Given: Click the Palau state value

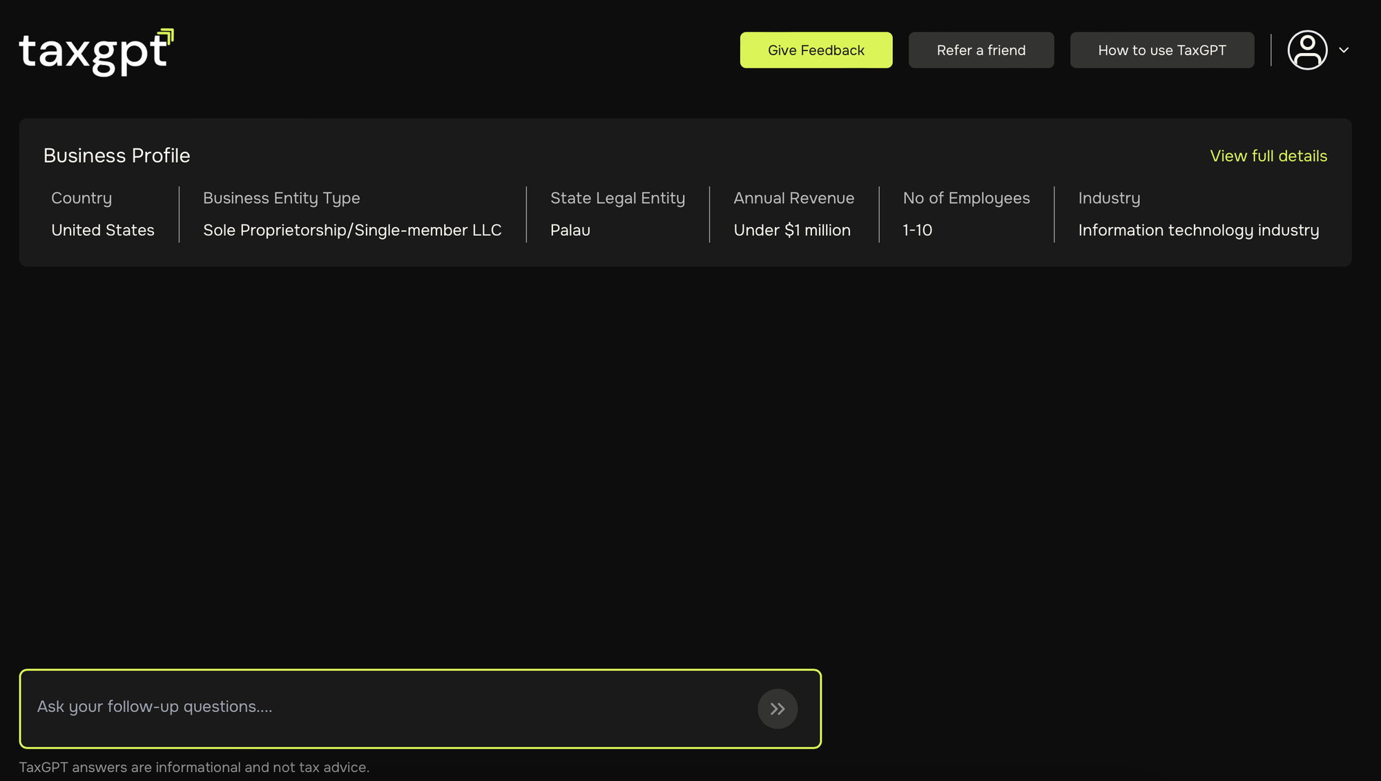Looking at the screenshot, I should point(570,230).
